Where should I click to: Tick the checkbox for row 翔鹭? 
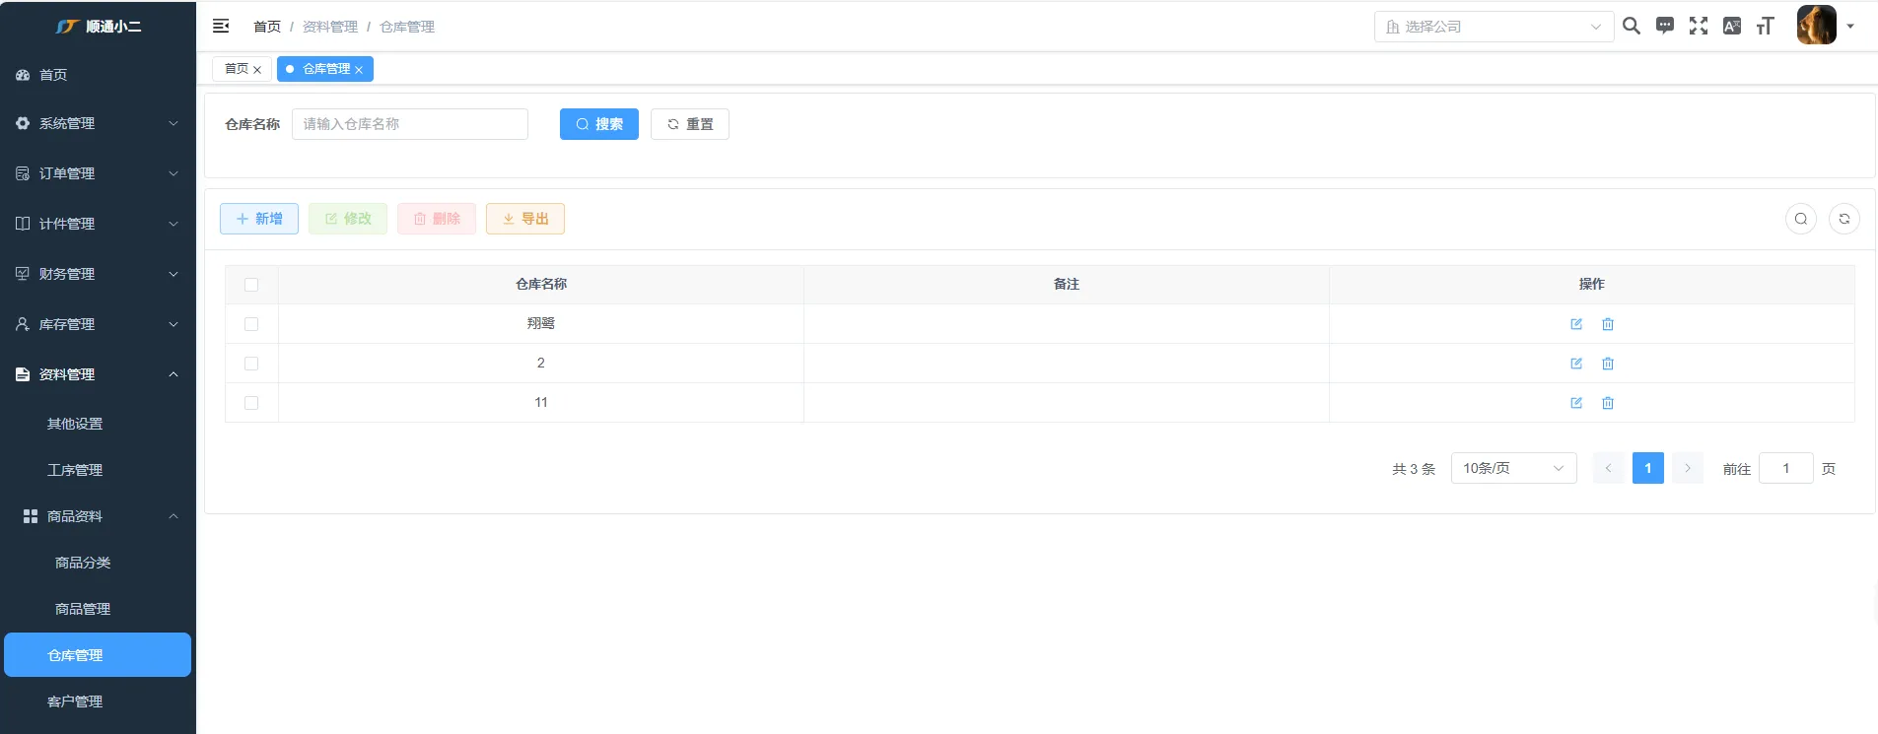coord(251,324)
